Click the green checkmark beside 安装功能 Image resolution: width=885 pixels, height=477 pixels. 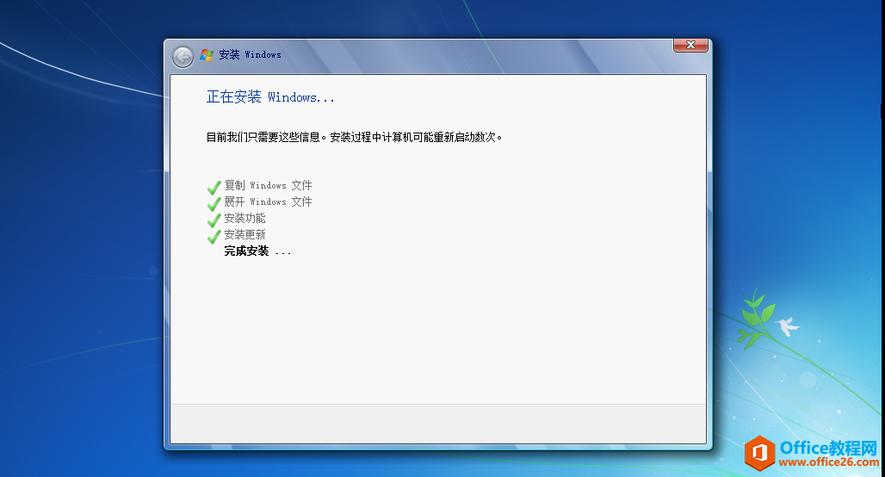tap(214, 220)
